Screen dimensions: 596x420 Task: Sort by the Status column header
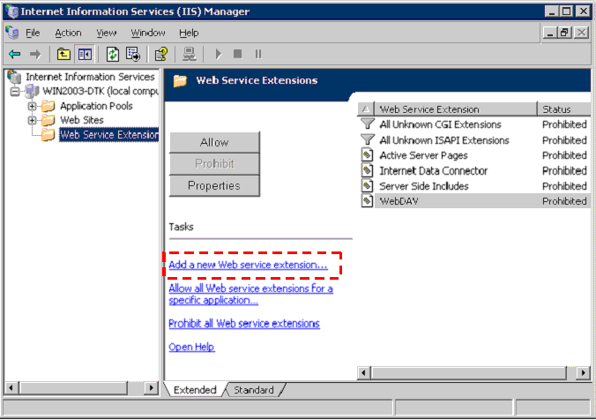tap(561, 109)
